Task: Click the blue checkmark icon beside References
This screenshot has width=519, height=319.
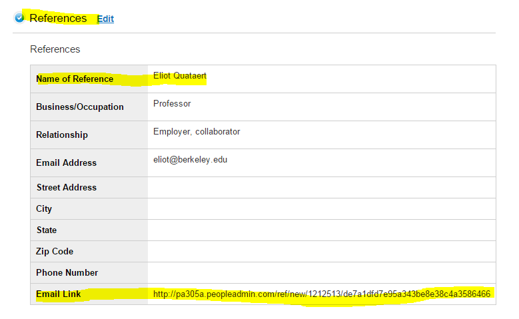Action: tap(19, 17)
